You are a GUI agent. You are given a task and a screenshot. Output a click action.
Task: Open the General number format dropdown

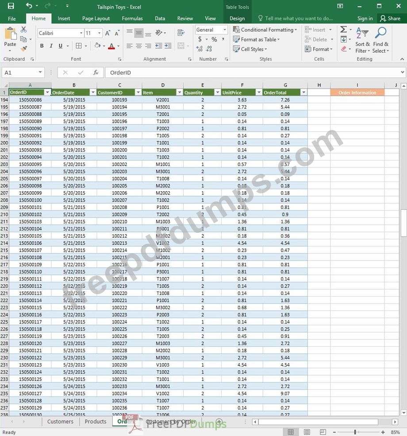(x=225, y=30)
